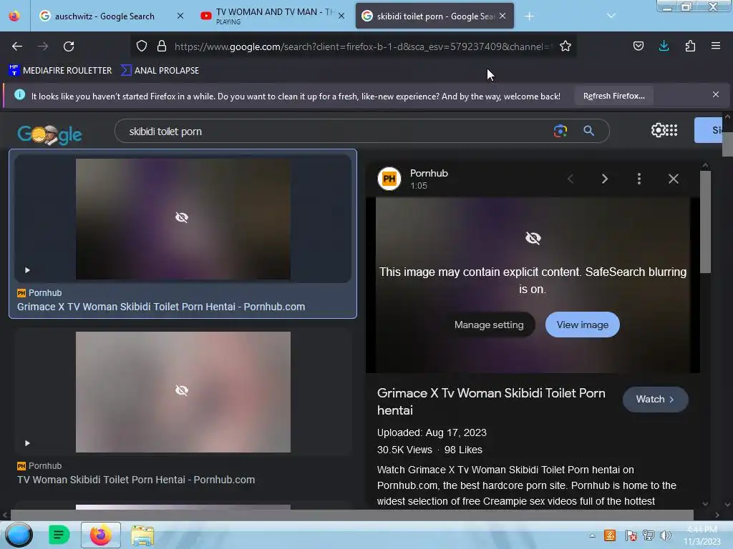Click the Firefox taskbar button
This screenshot has height=549, width=733.
(x=100, y=535)
